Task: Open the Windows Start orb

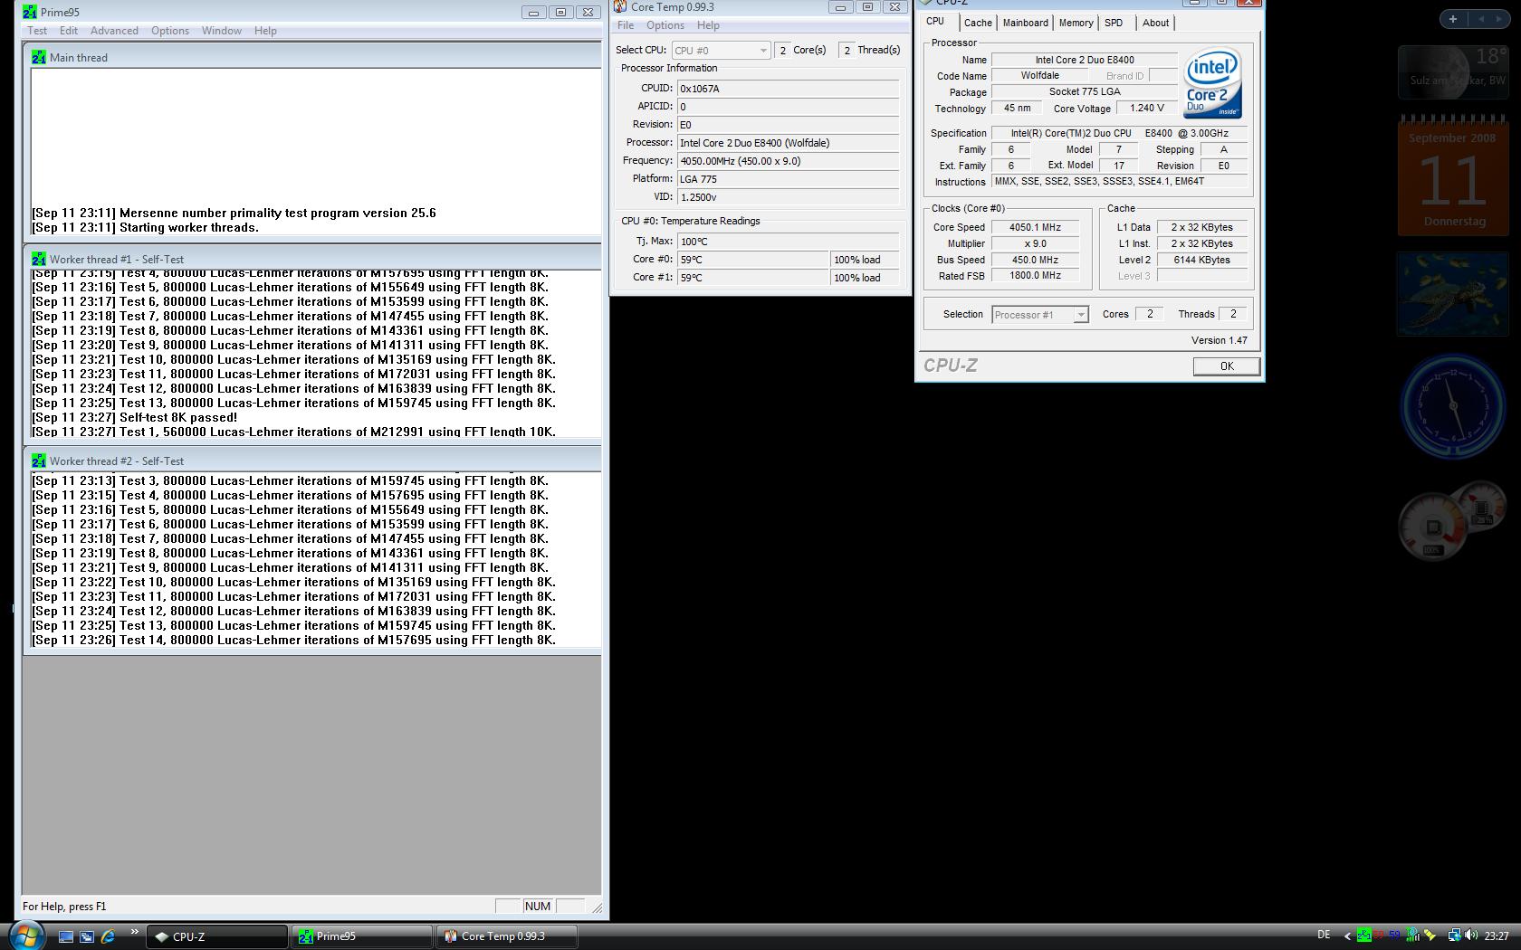Action: [x=25, y=935]
